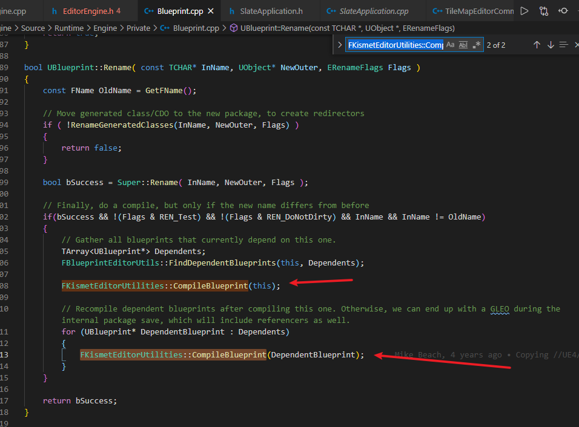Enable Find in Selection in search widget

point(564,44)
